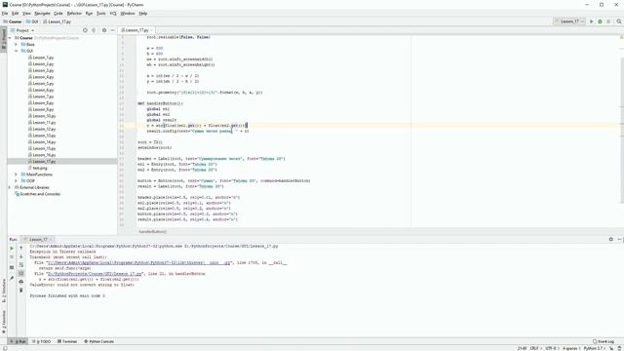Open Search Everywhere magnifier icon
This screenshot has height=351, width=624.
(x=619, y=21)
